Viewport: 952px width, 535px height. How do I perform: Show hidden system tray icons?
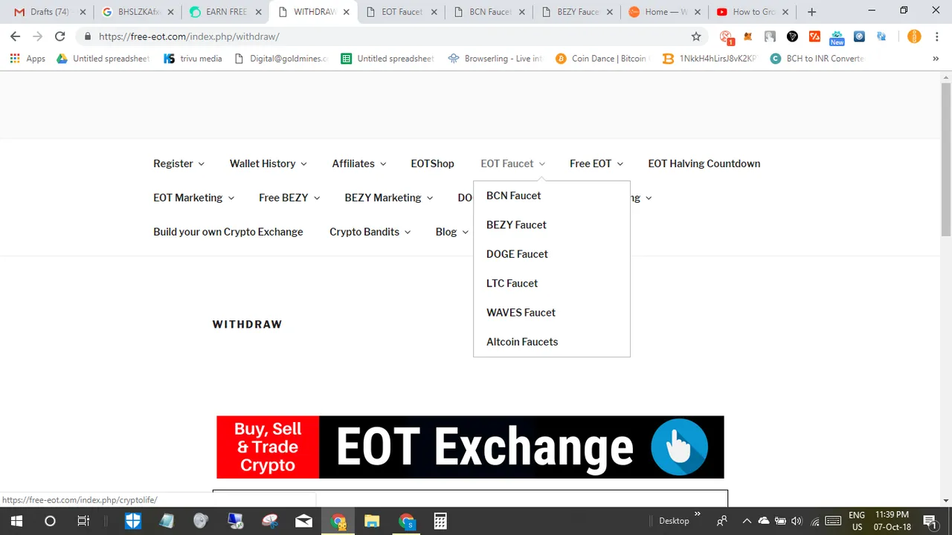tap(747, 521)
